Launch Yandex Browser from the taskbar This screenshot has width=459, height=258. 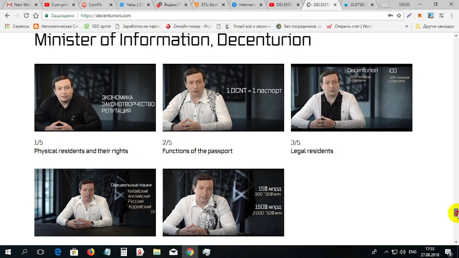click(140, 252)
